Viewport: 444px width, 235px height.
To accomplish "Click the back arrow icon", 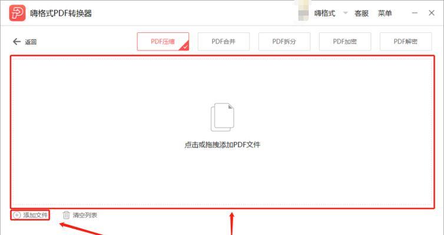I will pyautogui.click(x=16, y=42).
